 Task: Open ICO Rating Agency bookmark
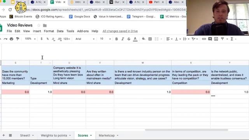coord(50,16)
